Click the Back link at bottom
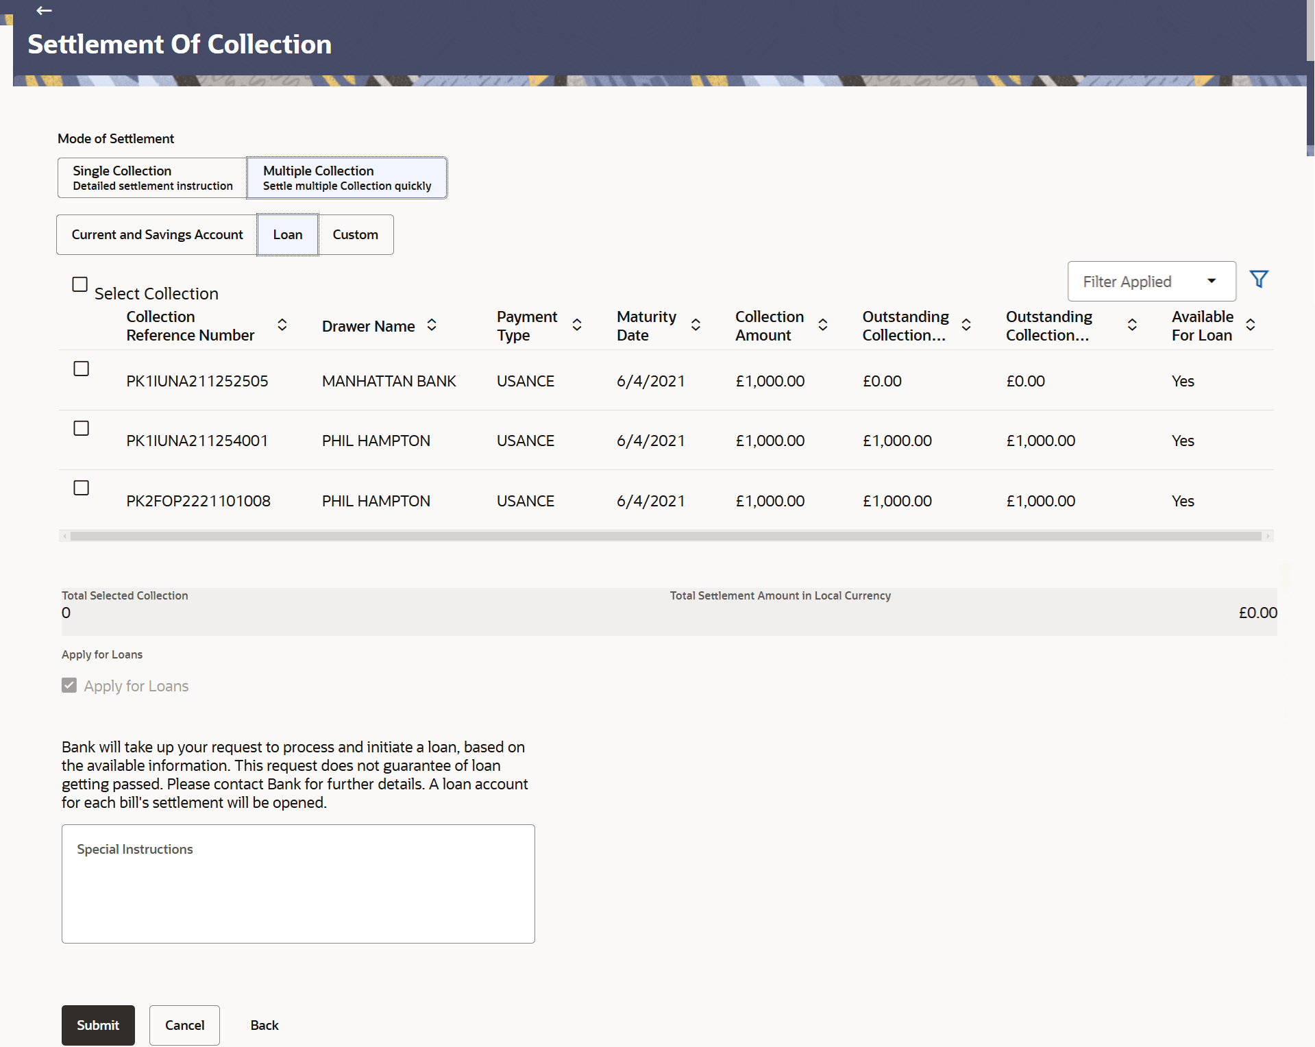Image resolution: width=1315 pixels, height=1047 pixels. [265, 1025]
